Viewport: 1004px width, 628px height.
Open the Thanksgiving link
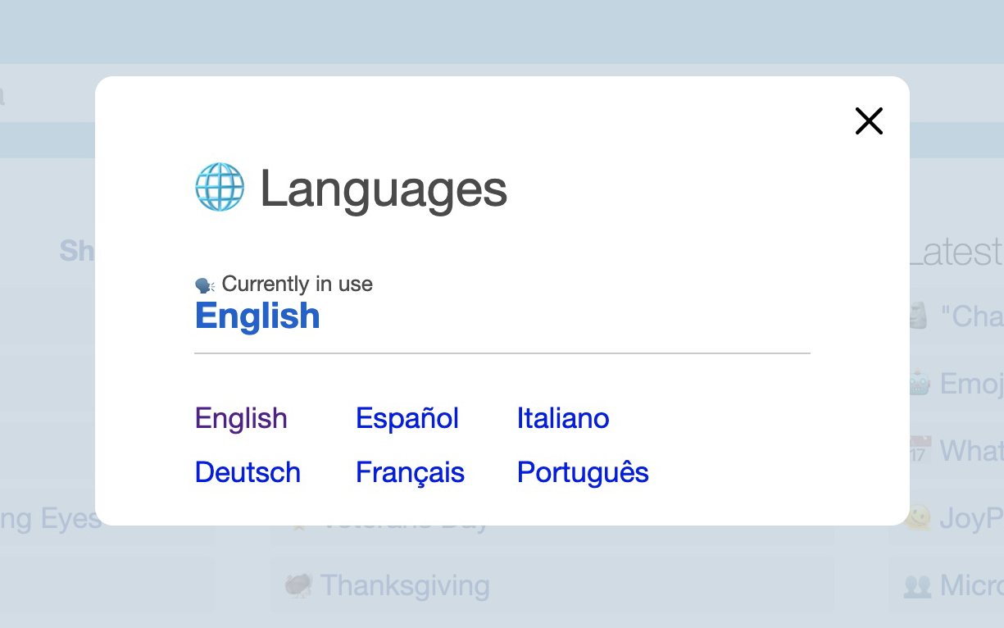[405, 585]
